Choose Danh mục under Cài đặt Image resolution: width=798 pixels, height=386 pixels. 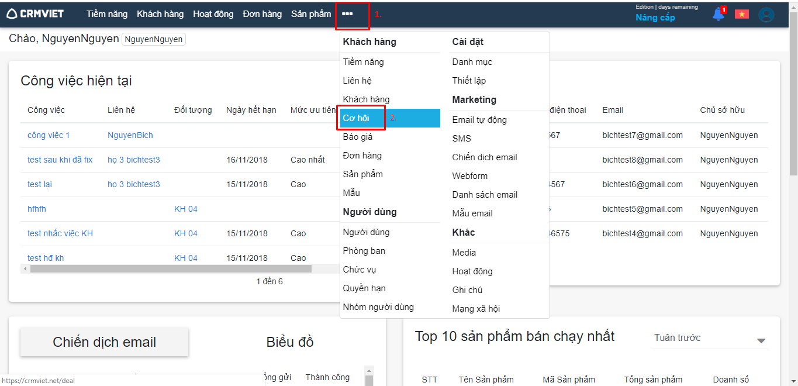(472, 62)
